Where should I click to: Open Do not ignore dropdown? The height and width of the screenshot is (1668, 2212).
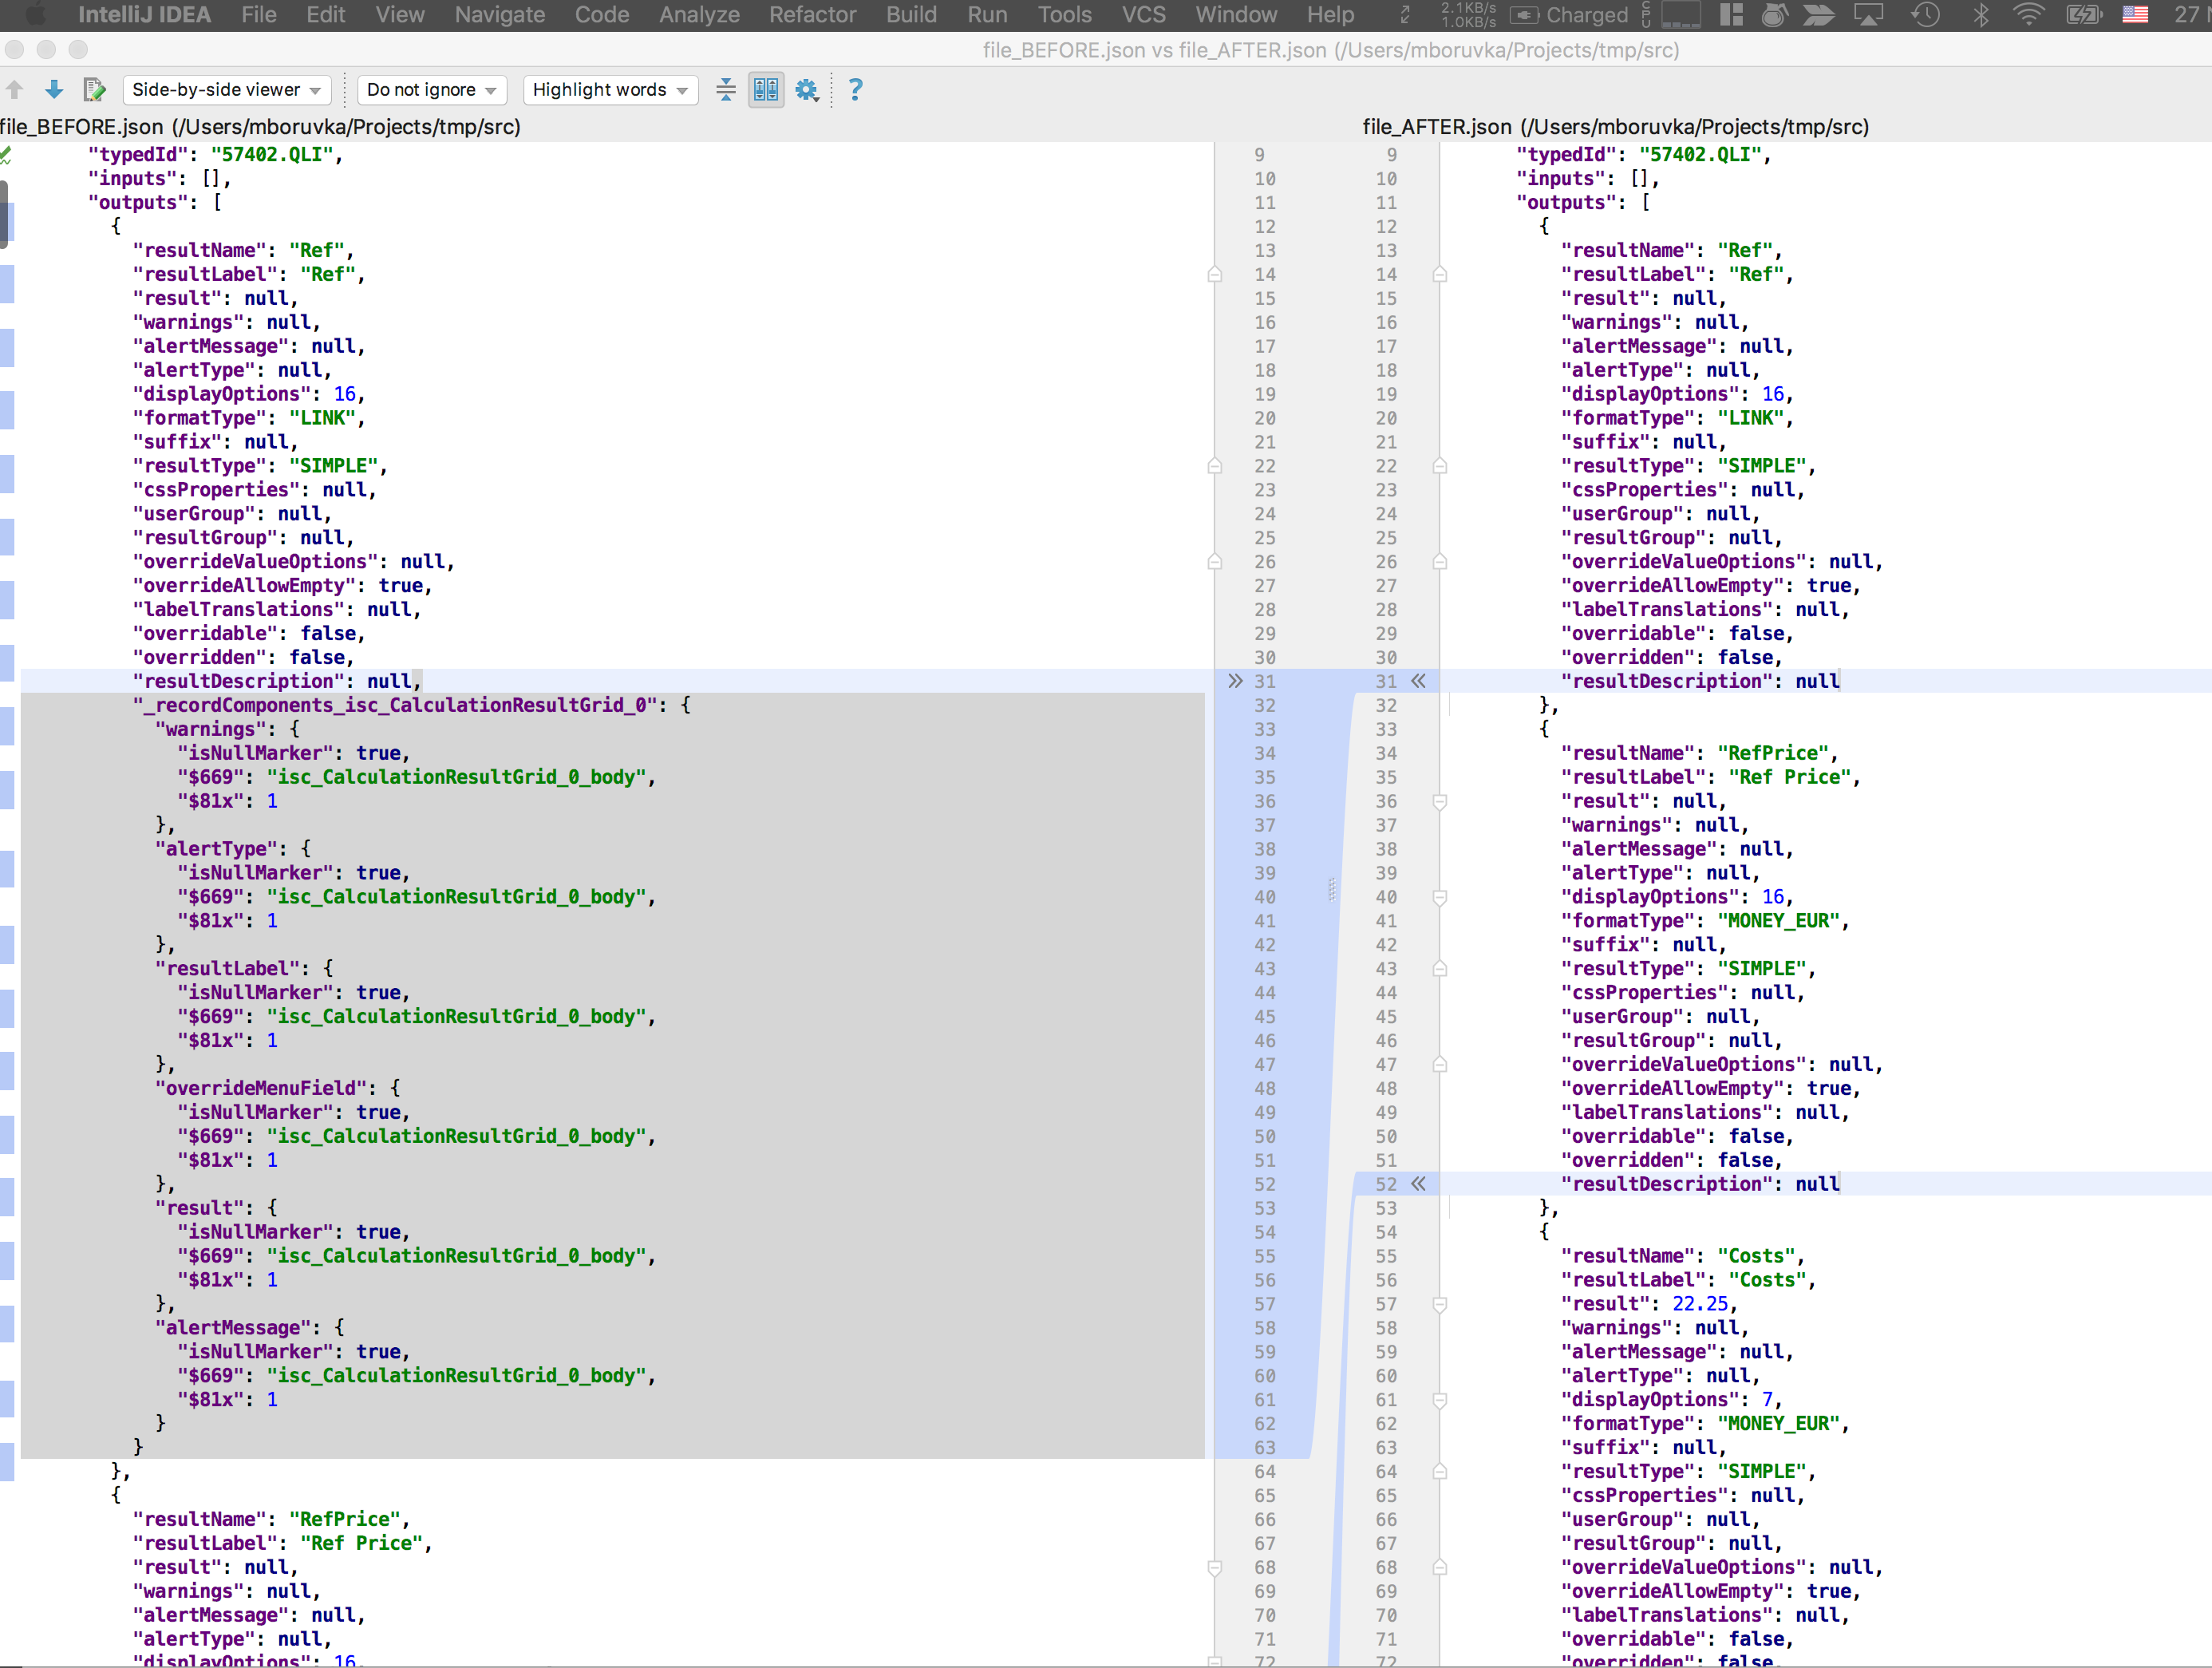431,90
